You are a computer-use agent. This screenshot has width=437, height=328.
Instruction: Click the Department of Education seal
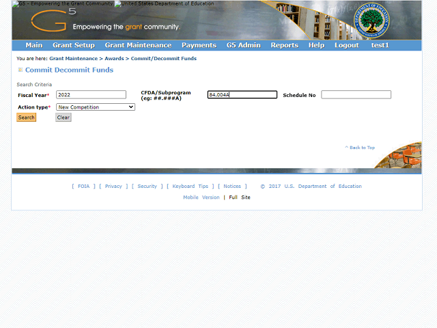pos(371,20)
